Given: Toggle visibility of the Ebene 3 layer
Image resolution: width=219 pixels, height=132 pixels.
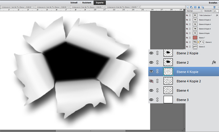Looking at the screenshot, I should pos(151,100).
